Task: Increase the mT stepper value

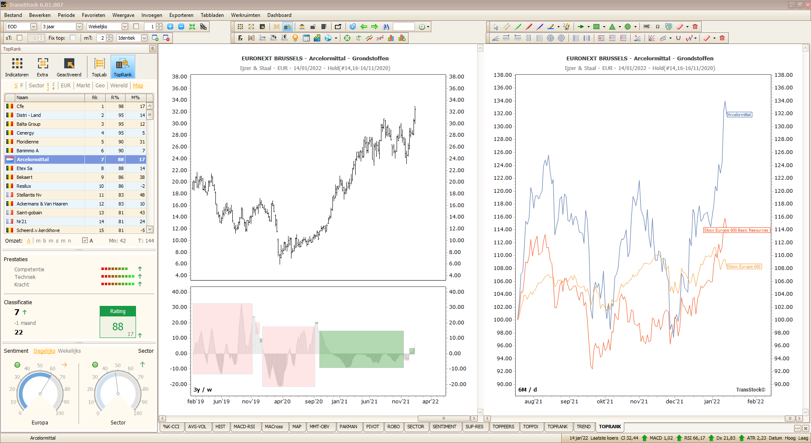Action: (x=110, y=36)
